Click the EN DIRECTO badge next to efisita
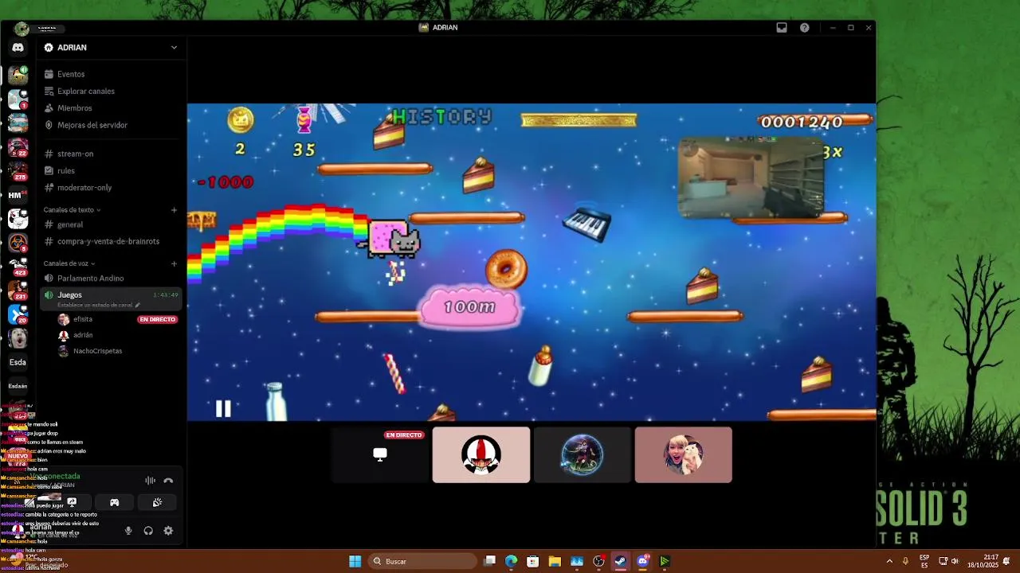This screenshot has width=1020, height=573. [157, 319]
